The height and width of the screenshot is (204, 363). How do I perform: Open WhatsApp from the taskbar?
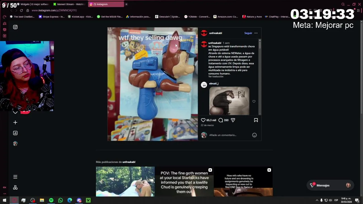60,200
